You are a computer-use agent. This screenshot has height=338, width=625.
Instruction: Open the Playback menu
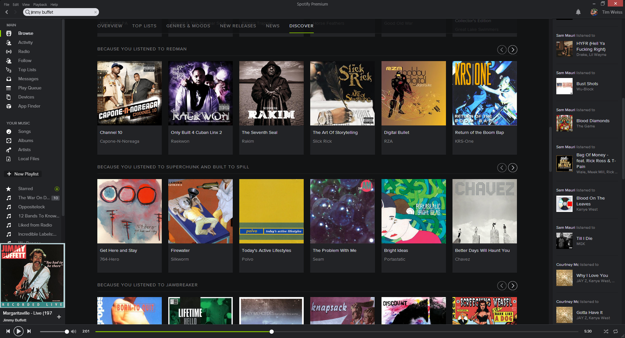coord(40,5)
